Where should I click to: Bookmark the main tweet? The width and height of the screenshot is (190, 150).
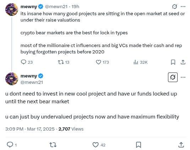(139, 145)
